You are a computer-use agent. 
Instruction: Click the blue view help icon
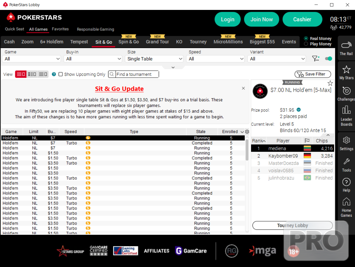tap(54, 74)
